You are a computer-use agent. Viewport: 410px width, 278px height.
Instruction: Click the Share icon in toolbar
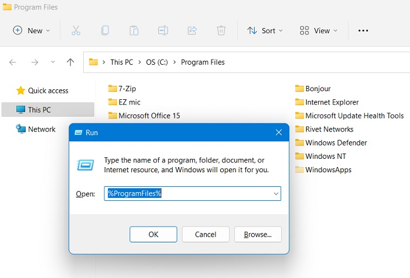(192, 30)
